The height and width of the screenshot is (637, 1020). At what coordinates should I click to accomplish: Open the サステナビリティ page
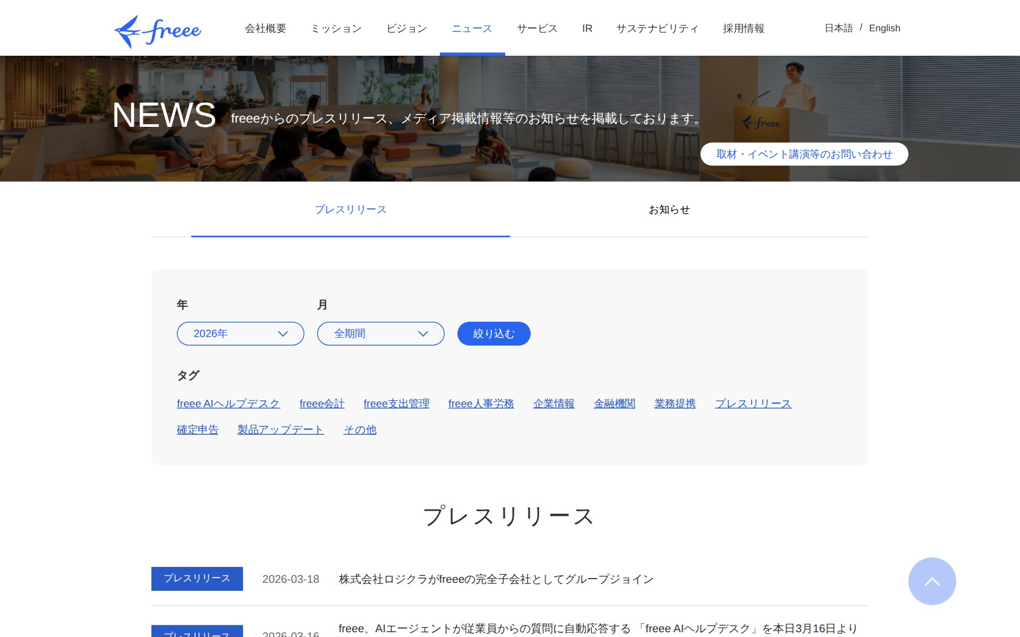coord(658,29)
